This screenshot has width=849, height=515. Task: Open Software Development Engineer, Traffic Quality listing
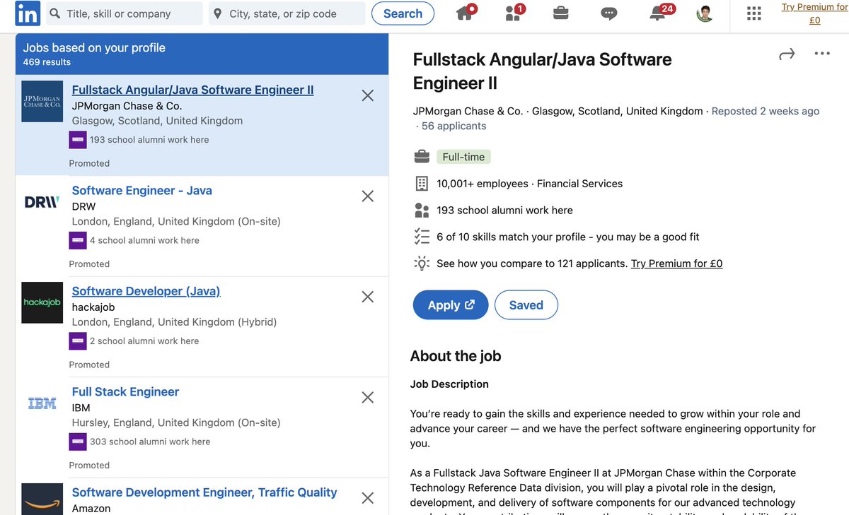coord(204,492)
